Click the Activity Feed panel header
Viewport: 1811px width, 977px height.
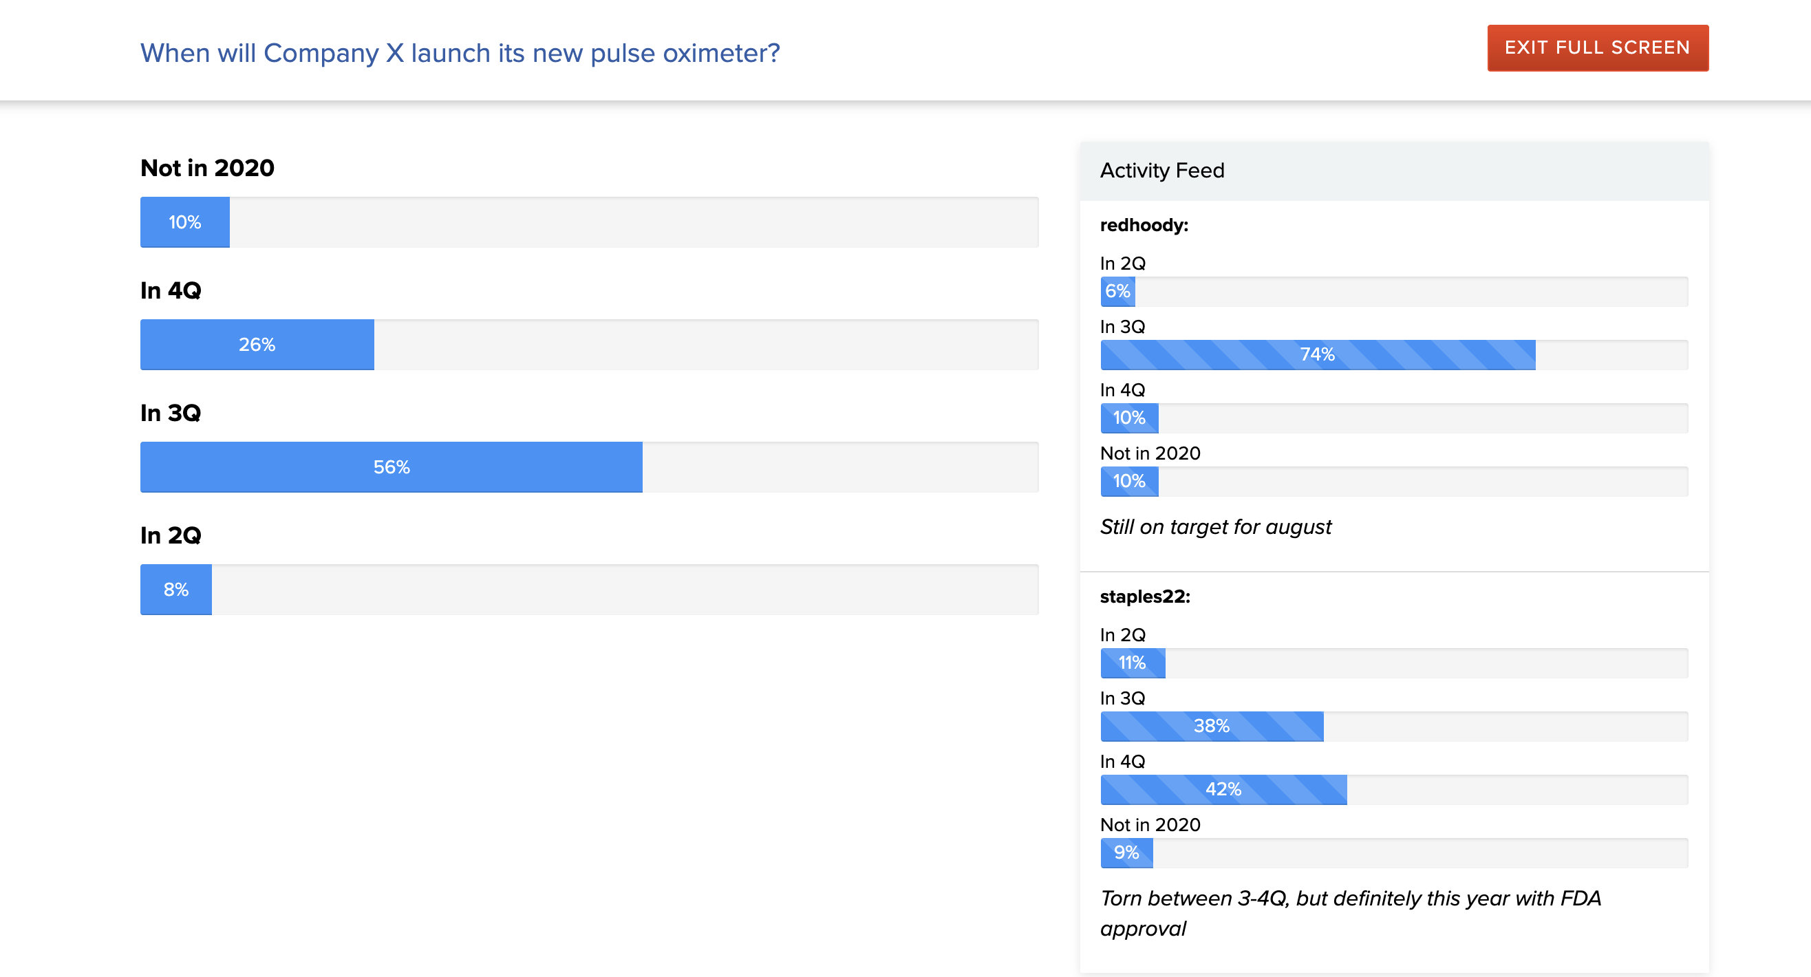point(1394,171)
